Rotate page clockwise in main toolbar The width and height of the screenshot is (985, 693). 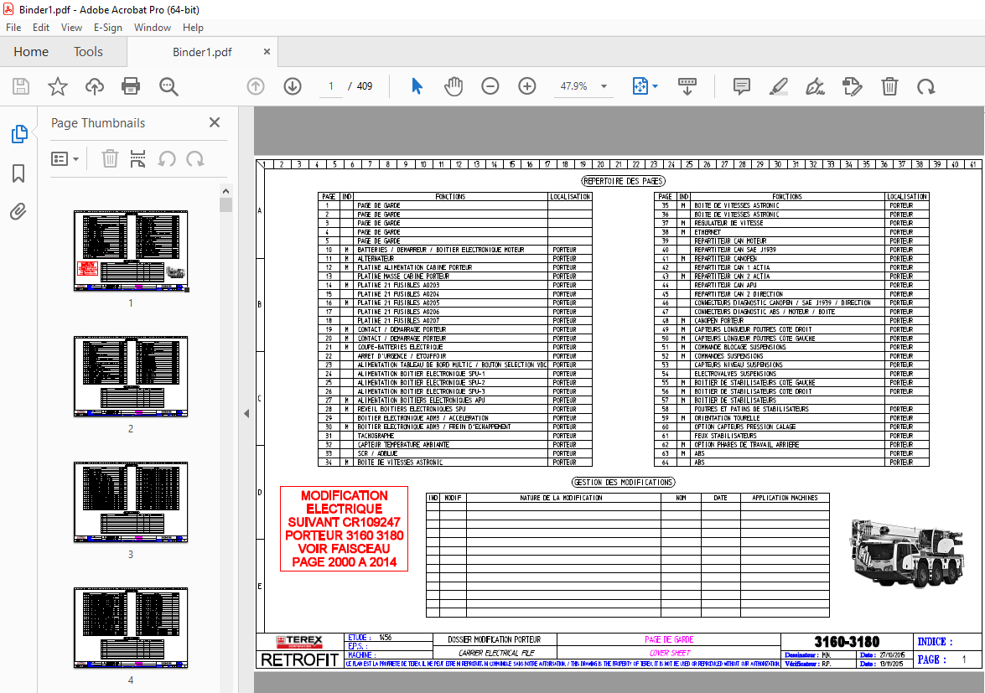(926, 86)
